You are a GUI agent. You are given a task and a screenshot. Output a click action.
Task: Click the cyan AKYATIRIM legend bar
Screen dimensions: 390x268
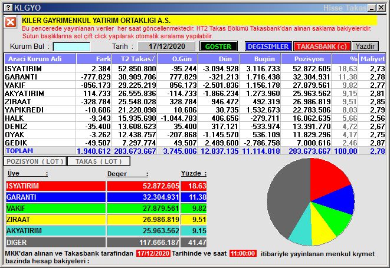(x=55, y=231)
